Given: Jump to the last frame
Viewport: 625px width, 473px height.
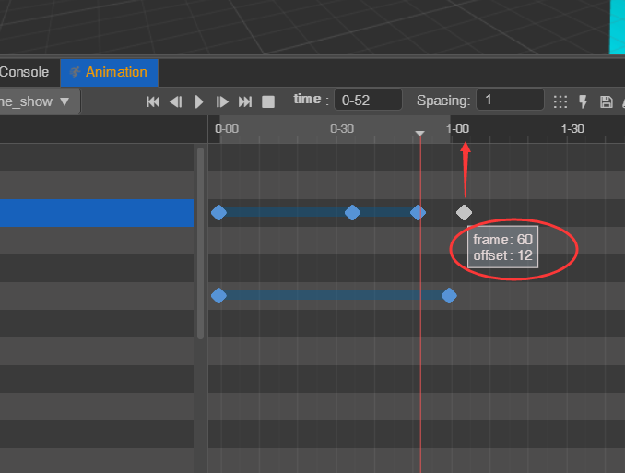Looking at the screenshot, I should tap(245, 101).
